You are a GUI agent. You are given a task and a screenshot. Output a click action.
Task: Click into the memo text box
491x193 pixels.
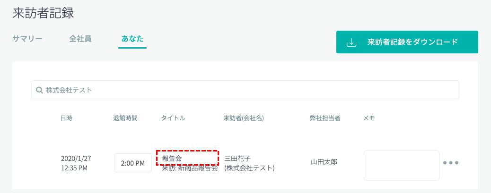(x=401, y=165)
